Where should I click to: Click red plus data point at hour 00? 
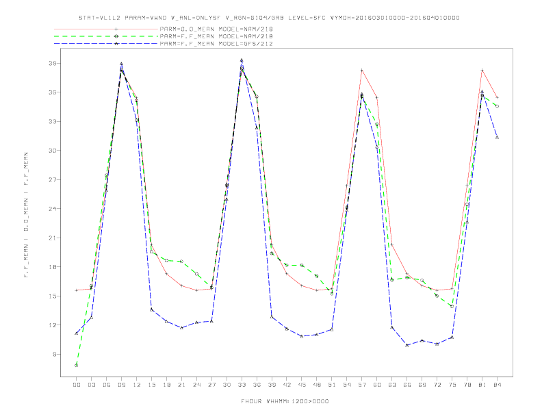[x=77, y=290]
